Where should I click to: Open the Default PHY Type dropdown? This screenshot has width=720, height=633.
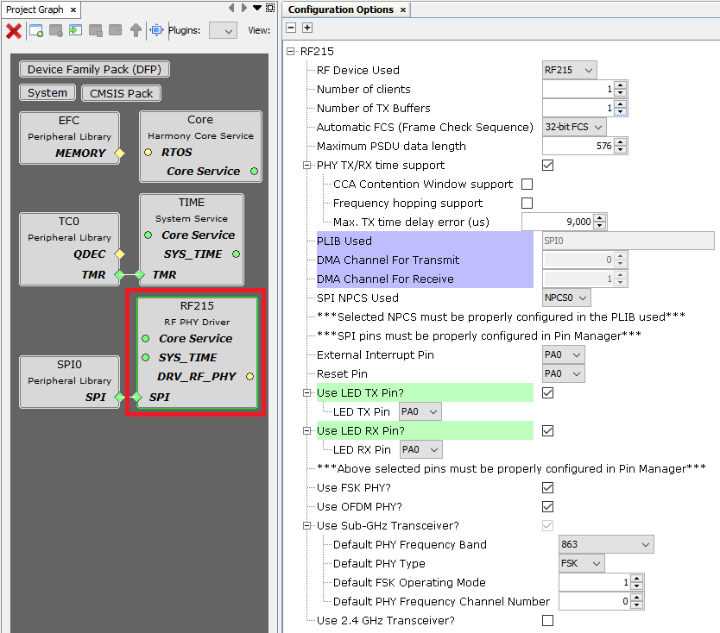click(581, 563)
